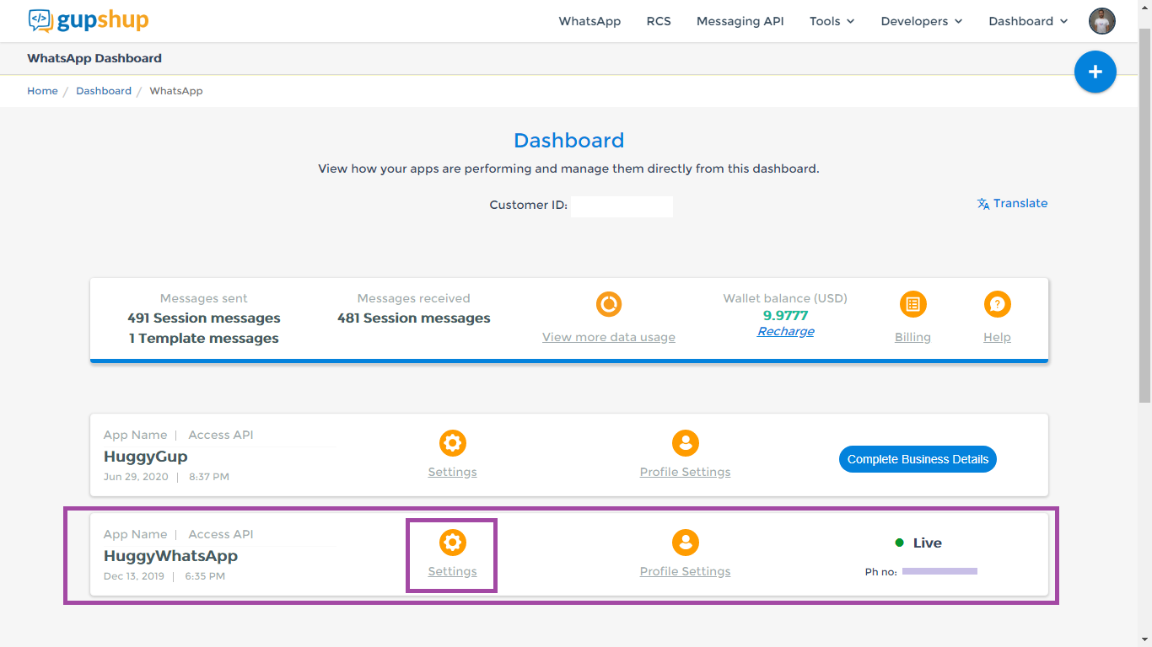Image resolution: width=1152 pixels, height=647 pixels.
Task: Open Profile Settings link for HuggyWhatsApp
Action: [685, 571]
